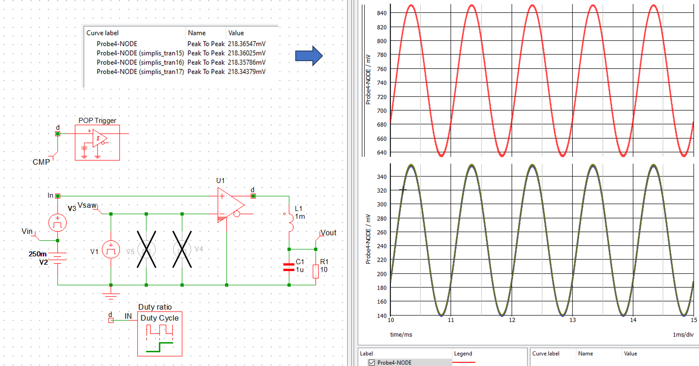Click the L1 1m inductor
This screenshot has height=366, width=699.
290,222
